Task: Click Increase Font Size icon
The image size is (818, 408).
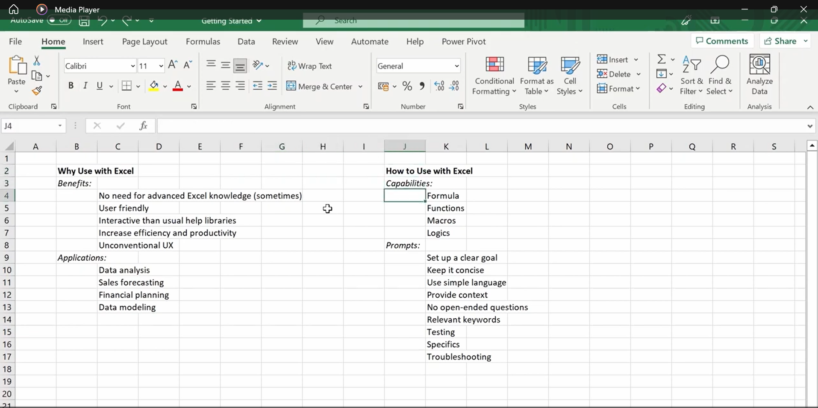Action: click(173, 65)
